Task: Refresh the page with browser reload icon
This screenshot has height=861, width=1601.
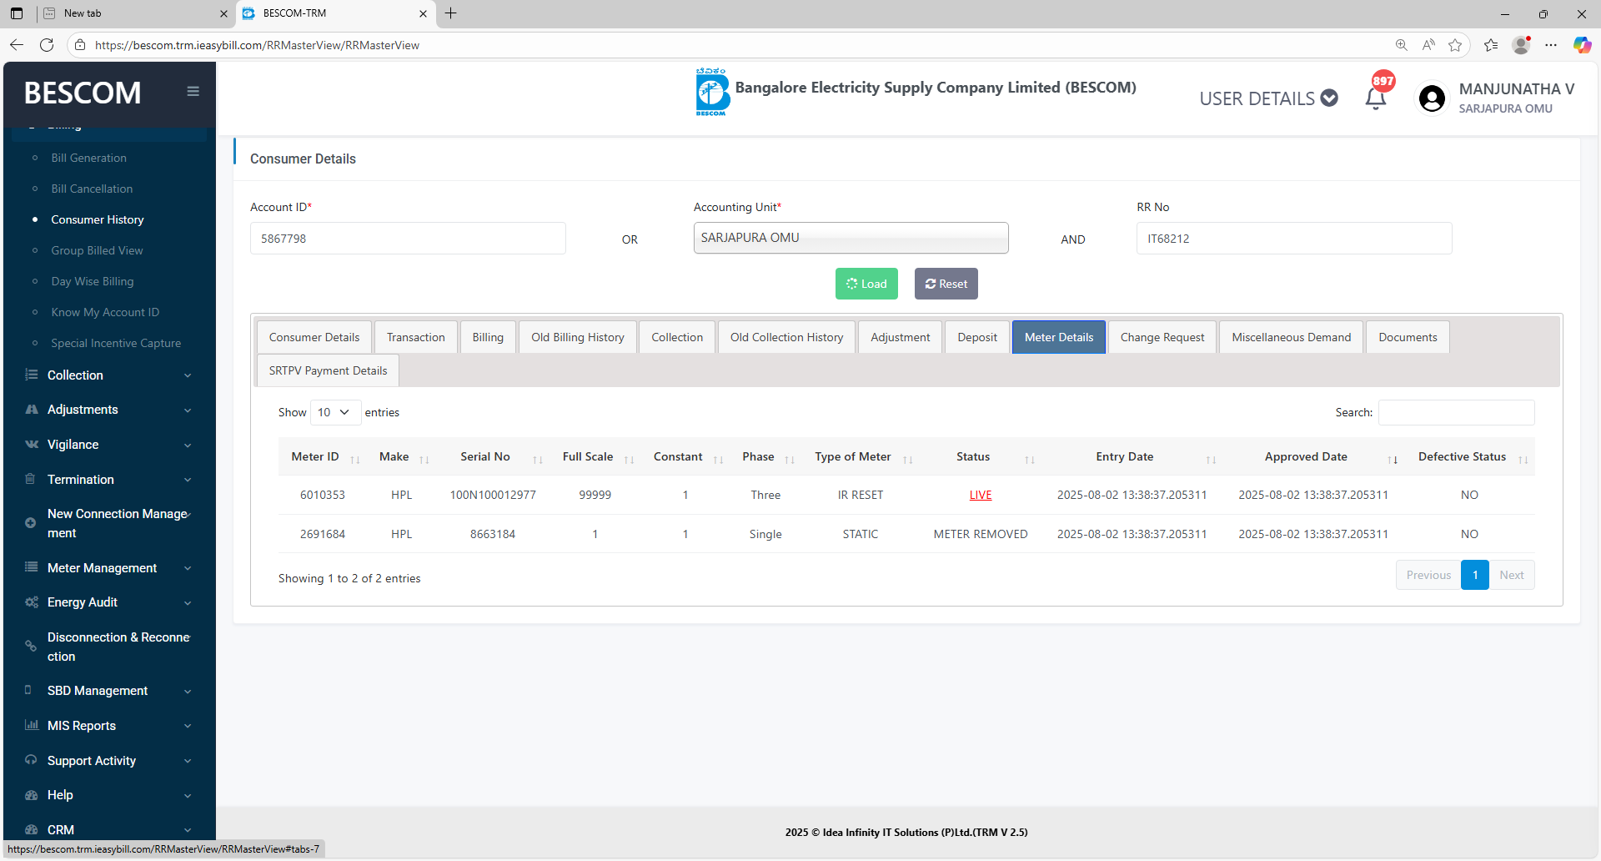Action: tap(47, 45)
